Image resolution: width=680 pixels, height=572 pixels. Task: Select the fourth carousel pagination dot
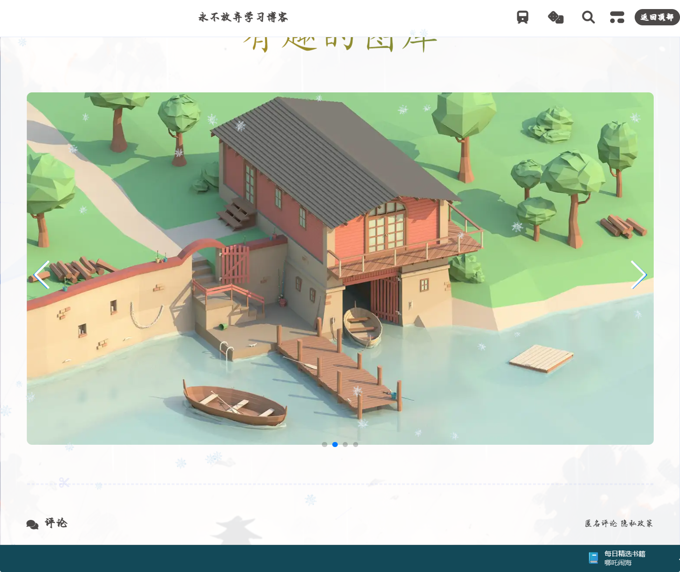[356, 444]
